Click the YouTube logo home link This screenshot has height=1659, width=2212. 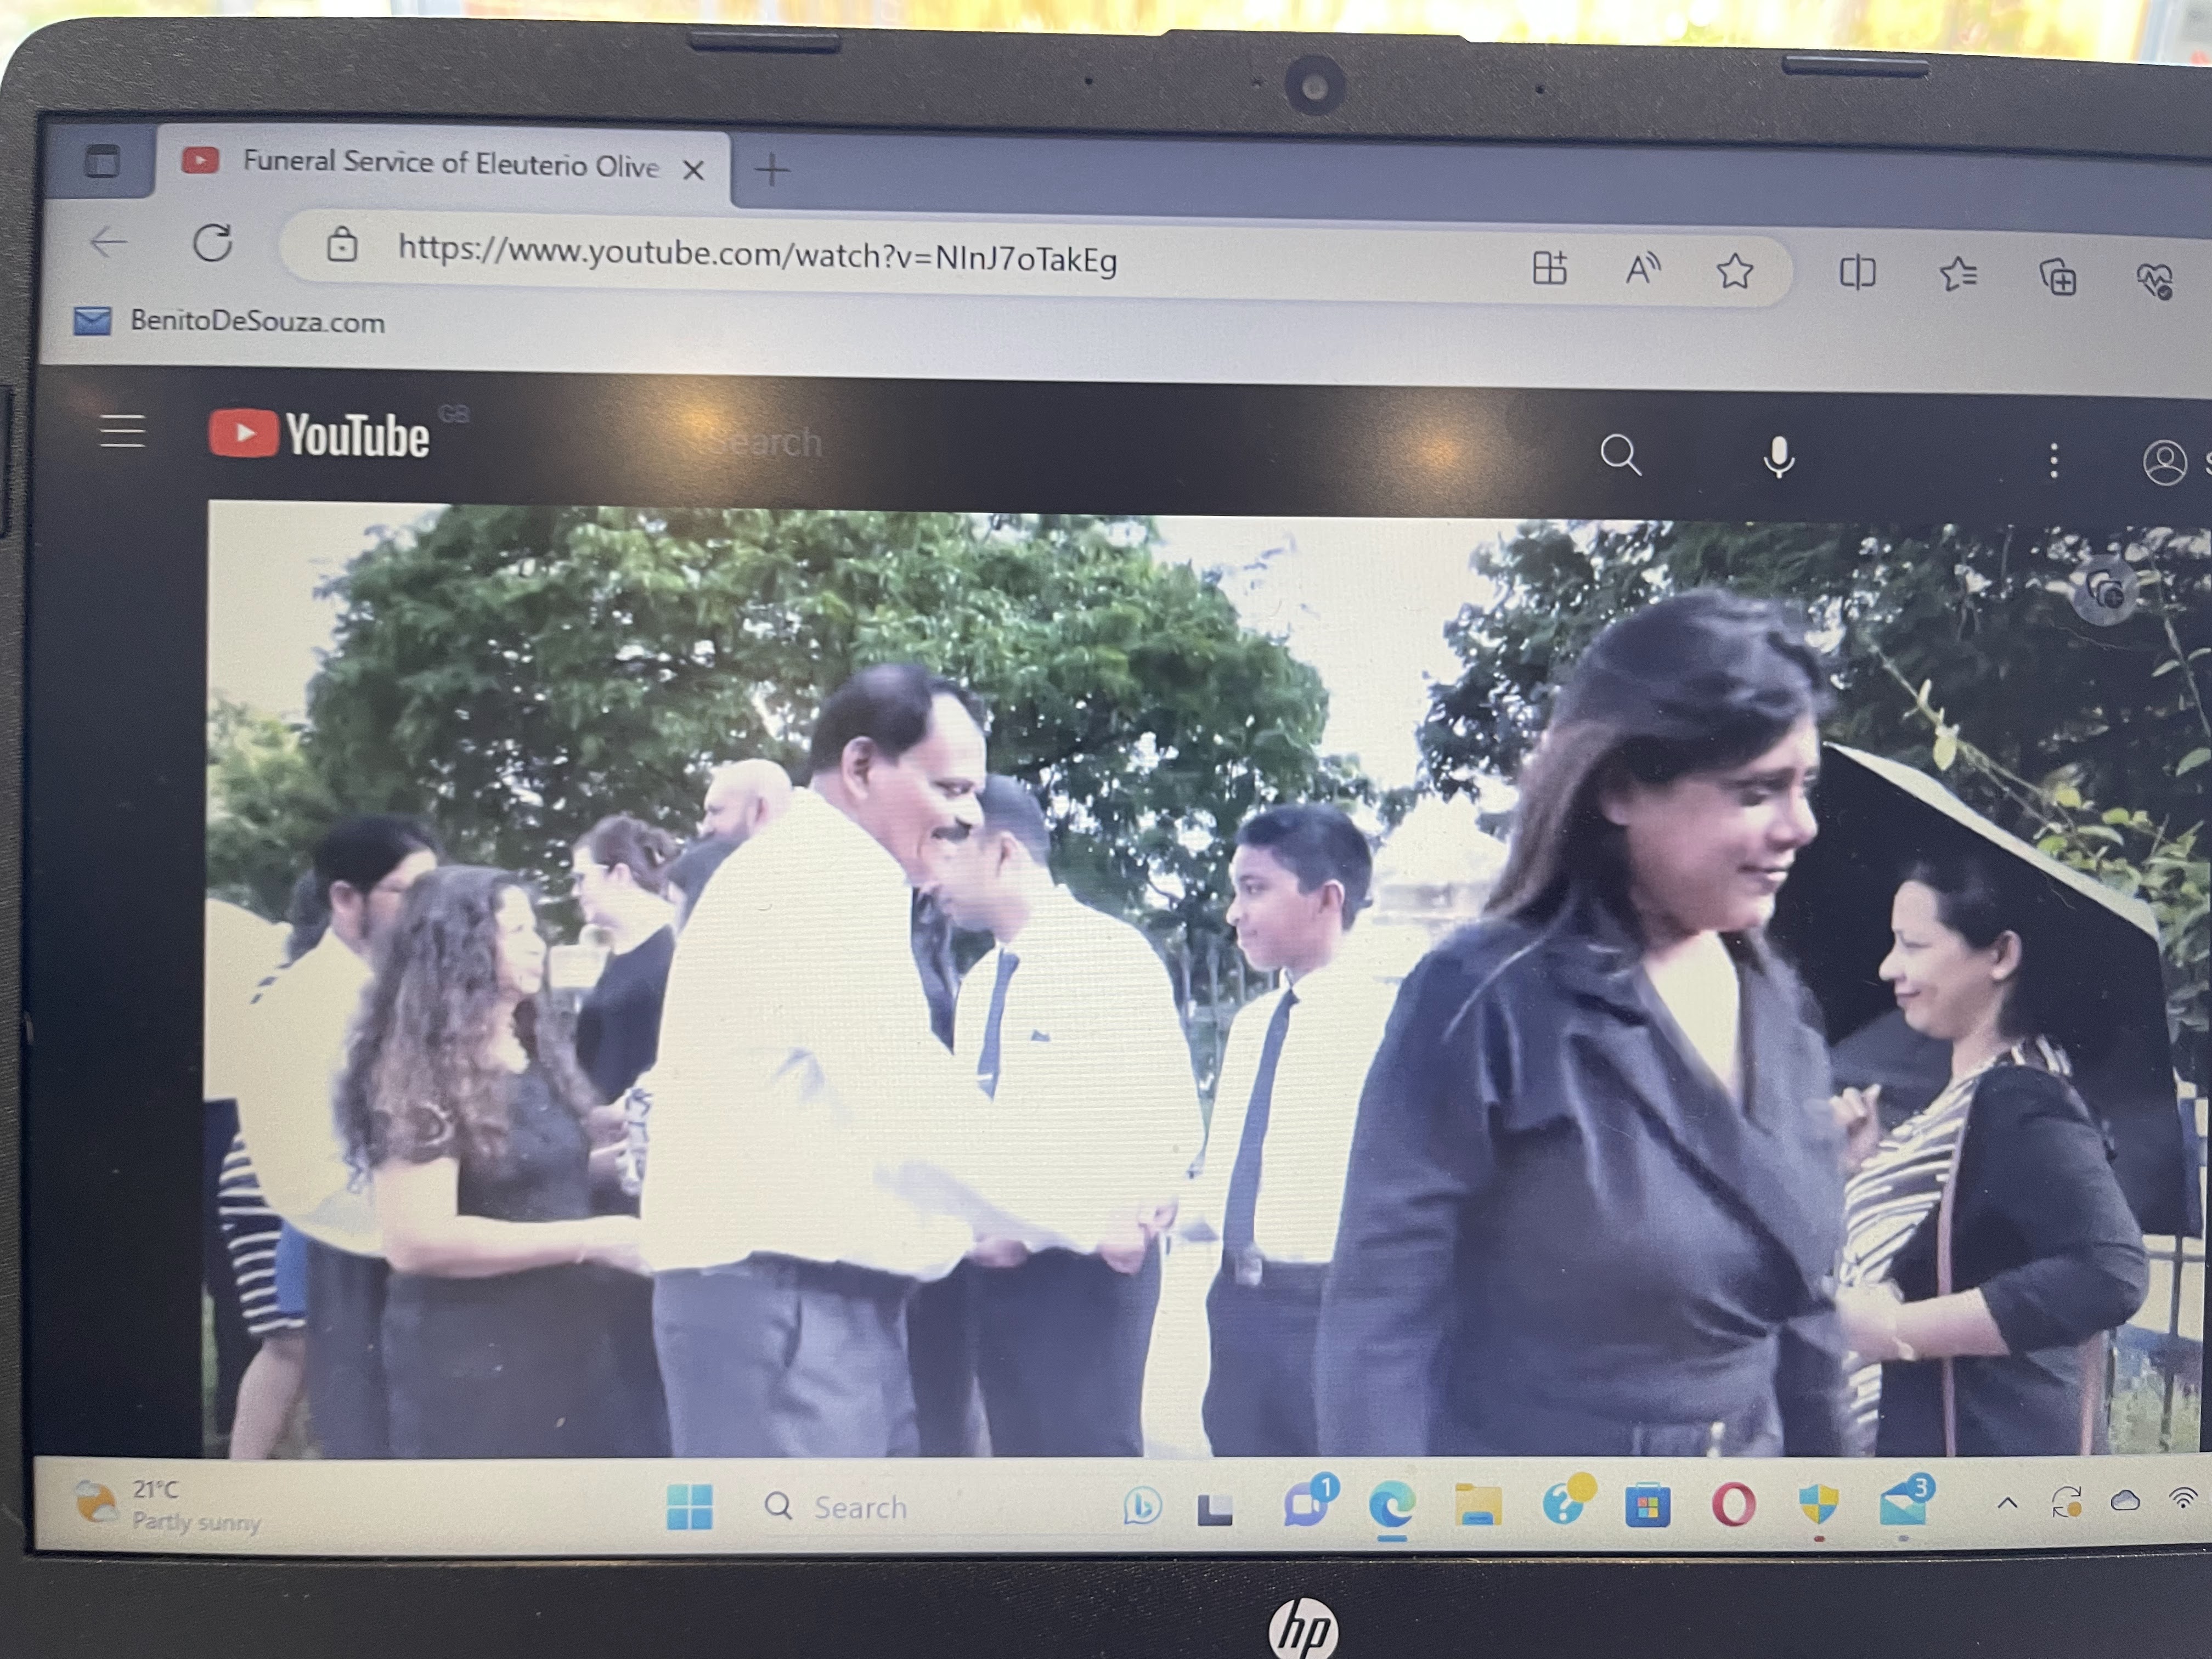click(319, 435)
